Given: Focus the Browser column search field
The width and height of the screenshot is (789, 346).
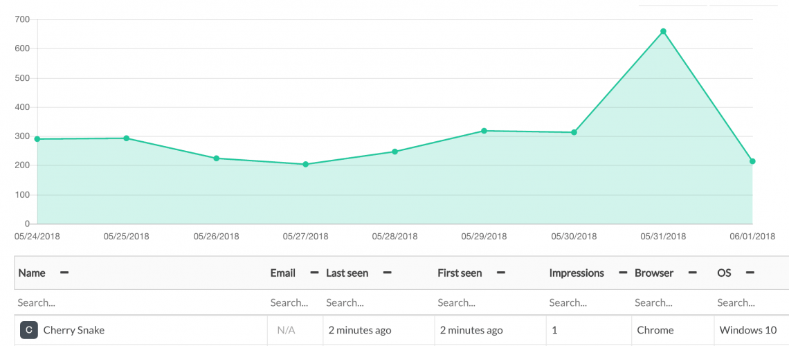Looking at the screenshot, I should pos(671,302).
